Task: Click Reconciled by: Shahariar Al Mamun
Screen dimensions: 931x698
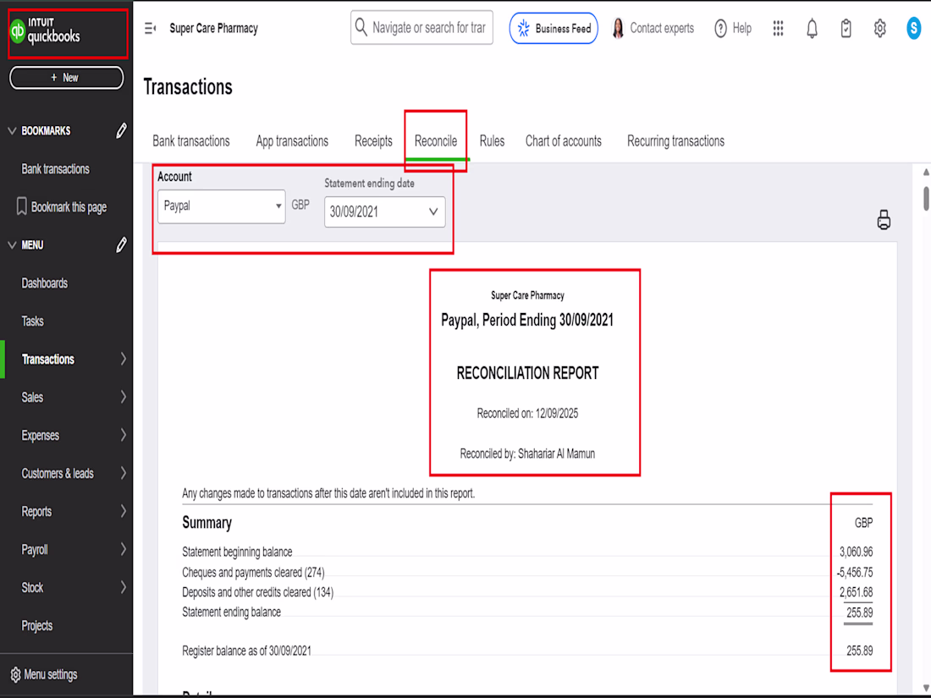Action: tap(527, 453)
